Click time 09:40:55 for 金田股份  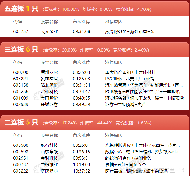[82, 98]
